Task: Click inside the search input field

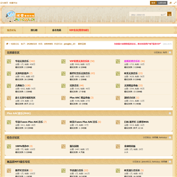Action: [x=145, y=15]
